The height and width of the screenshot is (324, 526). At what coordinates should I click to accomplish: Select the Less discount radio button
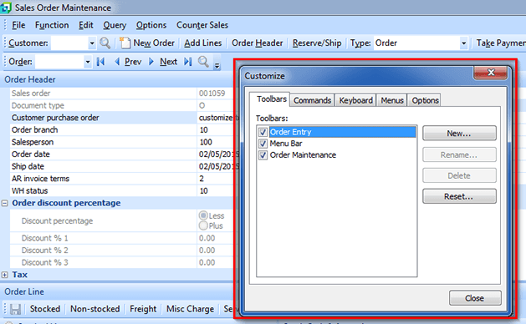[x=203, y=215]
